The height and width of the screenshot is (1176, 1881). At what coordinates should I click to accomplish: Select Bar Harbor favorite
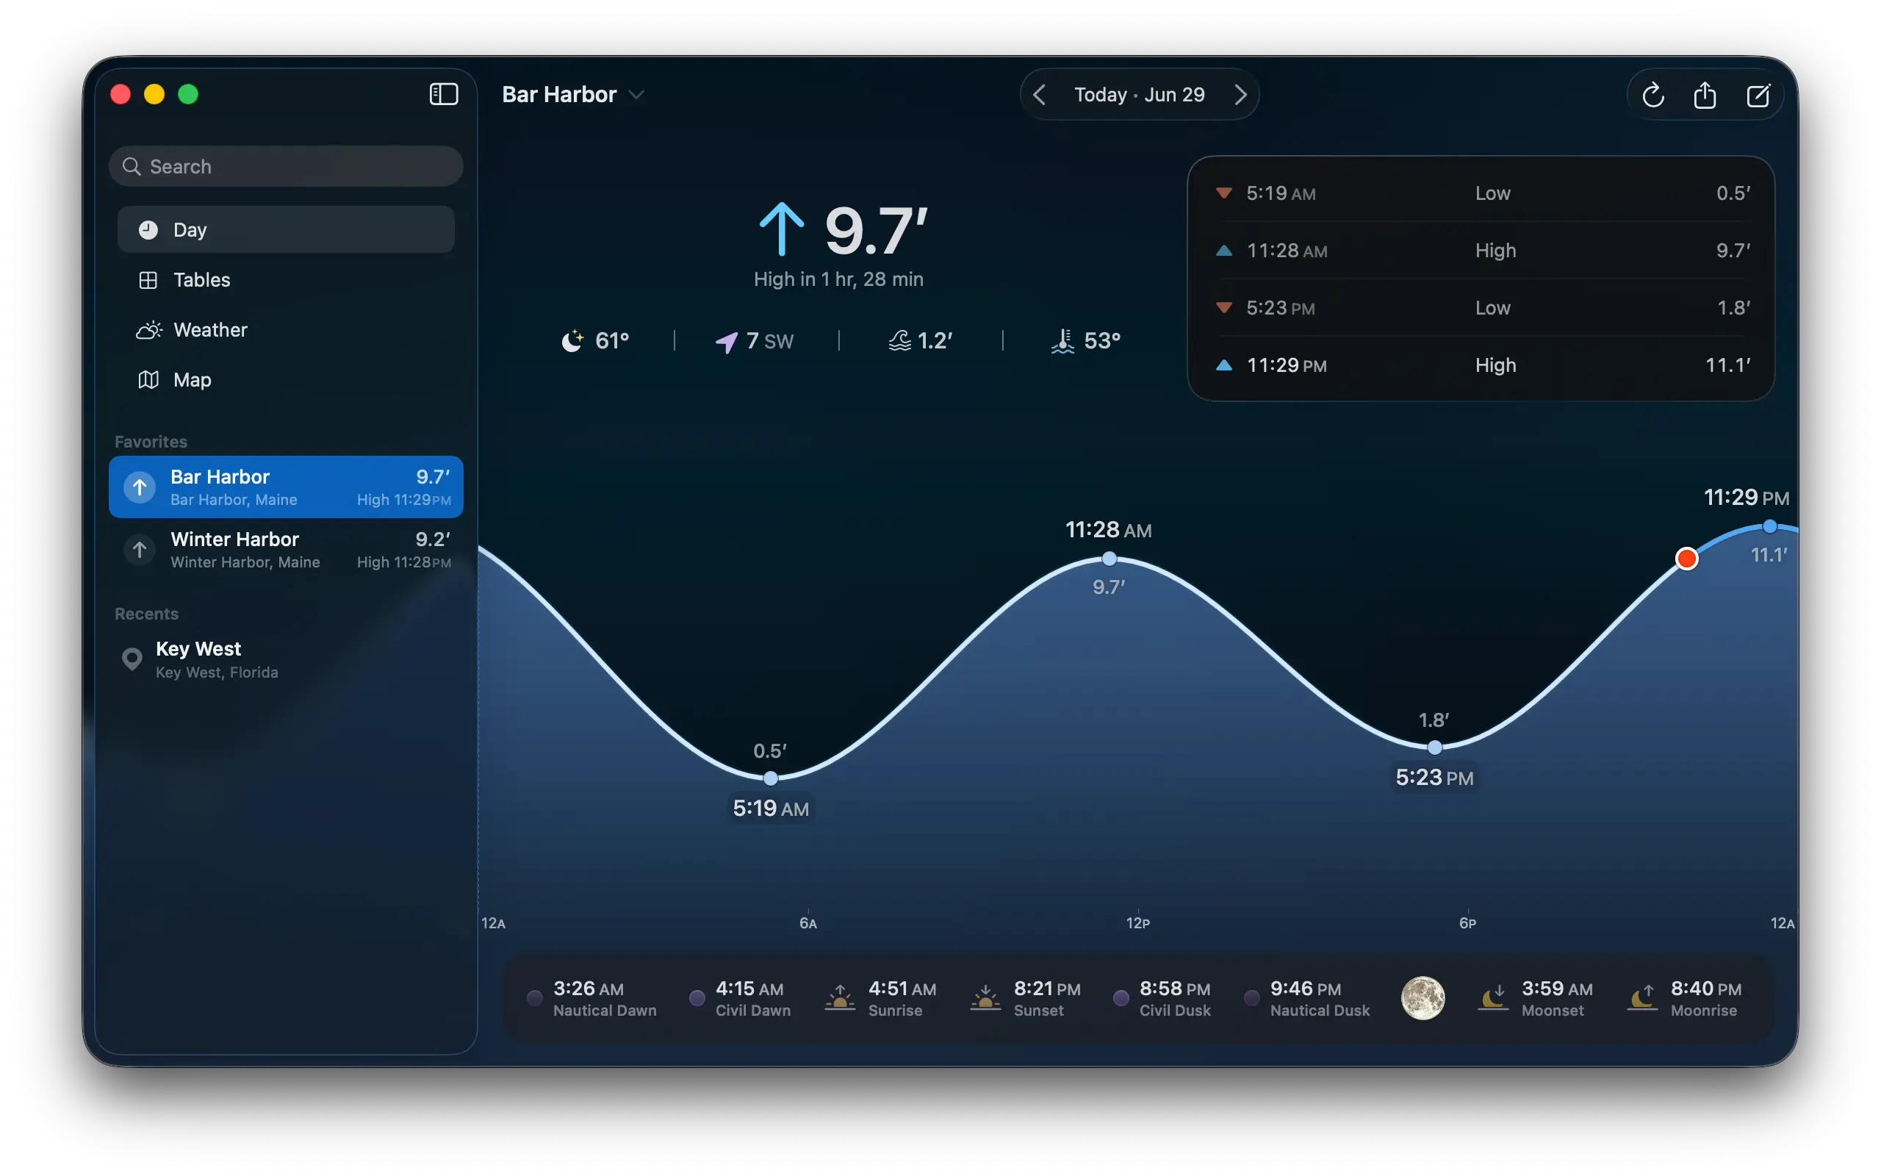(x=286, y=487)
